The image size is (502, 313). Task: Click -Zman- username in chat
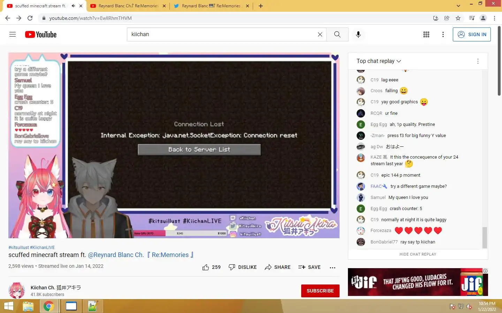coord(378,136)
